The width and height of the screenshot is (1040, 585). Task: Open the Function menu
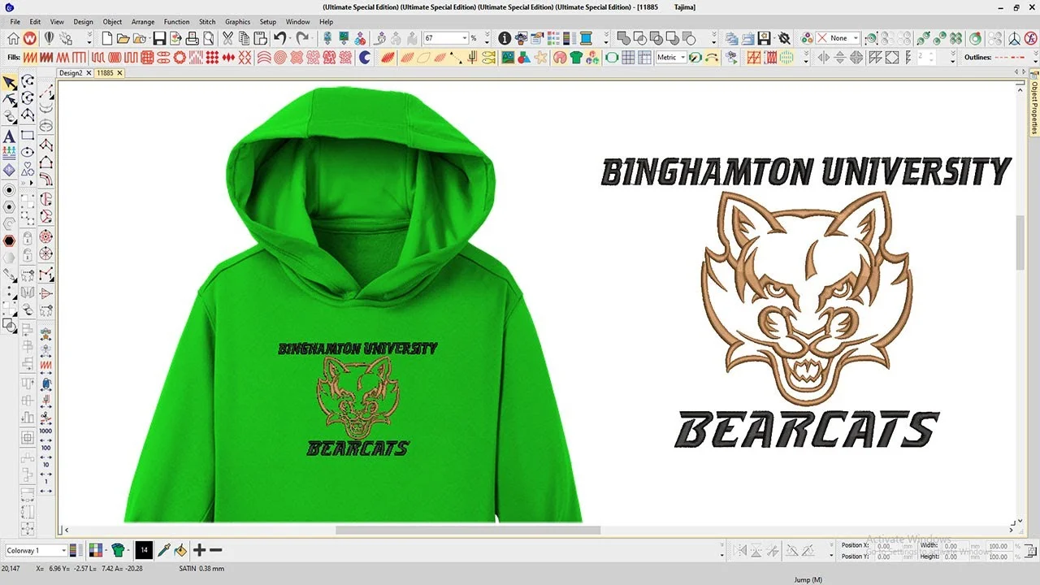[176, 22]
